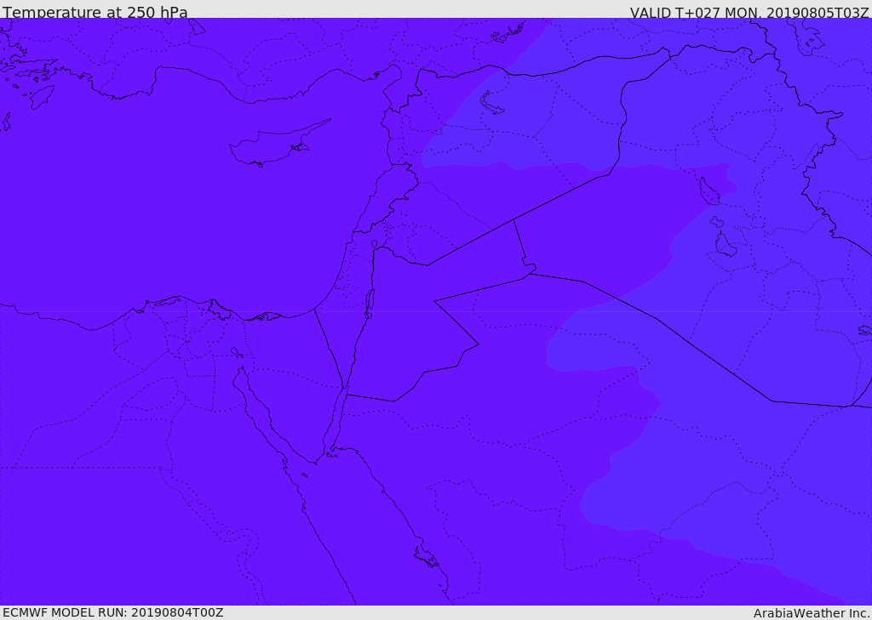Click the 'VALID T+027 MON. 20190805T03Z' label
This screenshot has width=872, height=620.
tap(749, 12)
